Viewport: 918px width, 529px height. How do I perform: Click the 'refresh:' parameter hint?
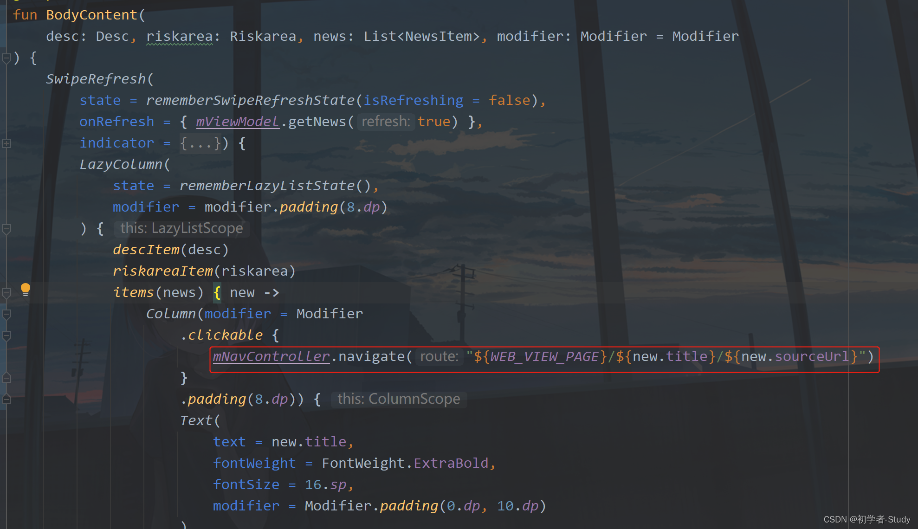pyautogui.click(x=386, y=122)
